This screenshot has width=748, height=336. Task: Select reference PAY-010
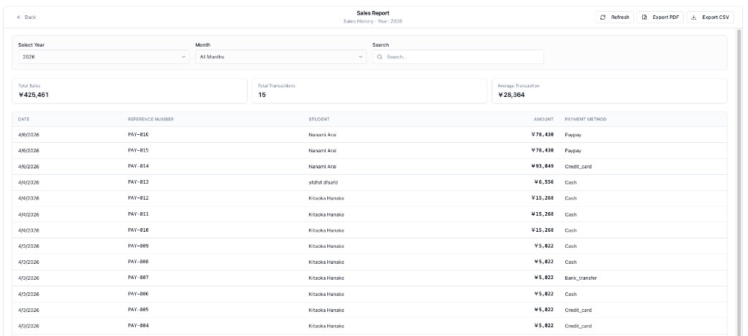[x=138, y=230]
